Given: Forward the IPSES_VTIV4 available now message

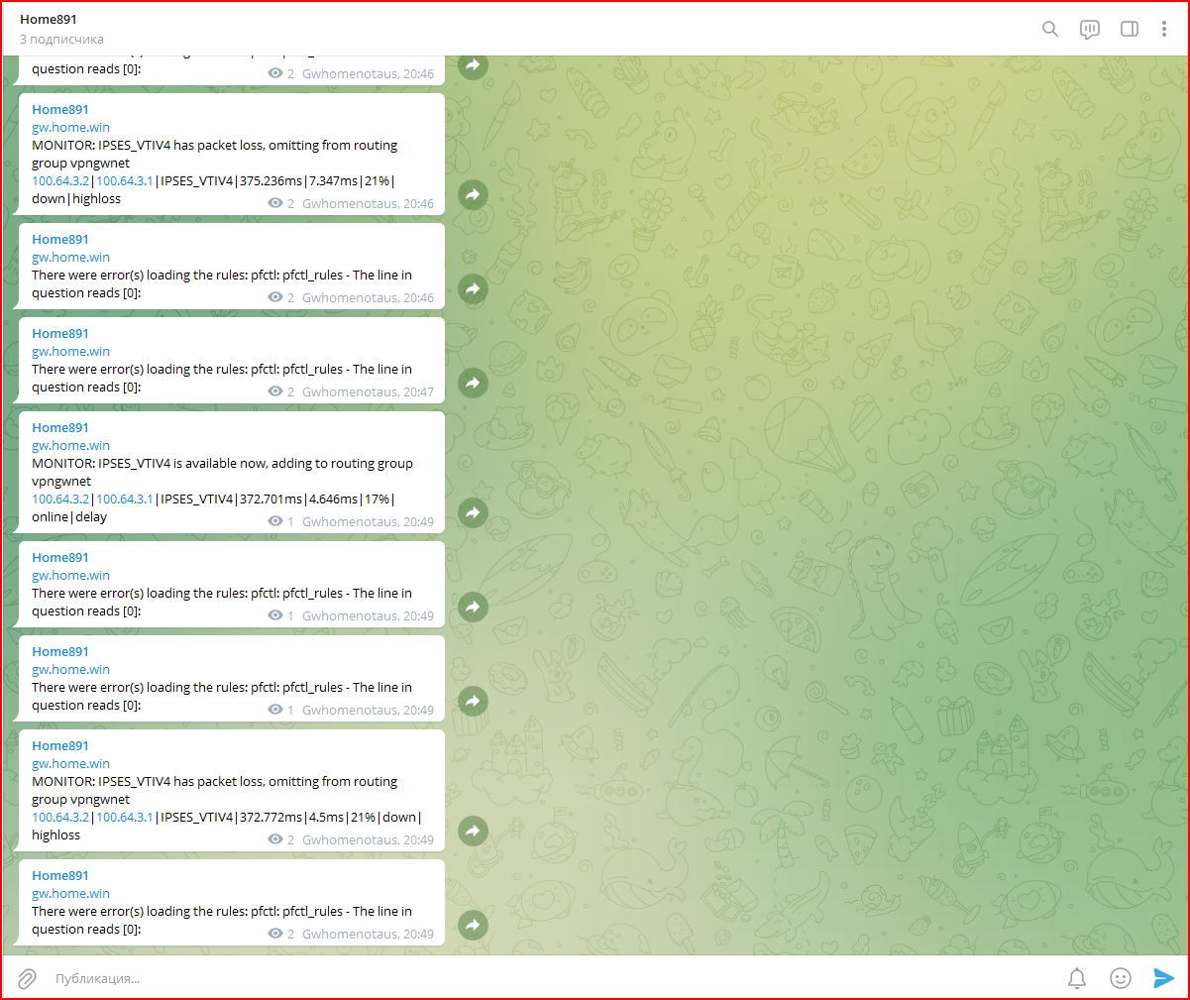Looking at the screenshot, I should 473,512.
